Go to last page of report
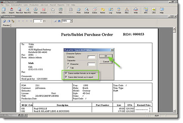 (x=31, y=21)
